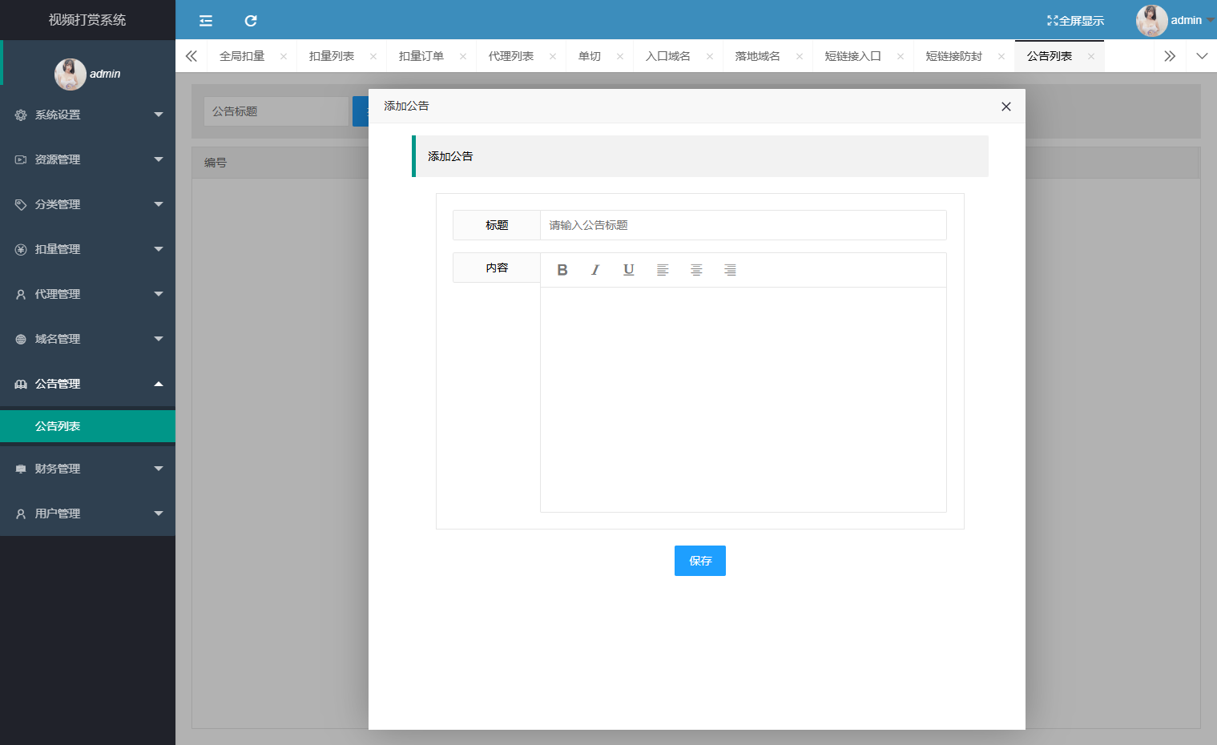This screenshot has height=745, width=1217.
Task: Switch to the 入口域名 tab
Action: point(668,56)
